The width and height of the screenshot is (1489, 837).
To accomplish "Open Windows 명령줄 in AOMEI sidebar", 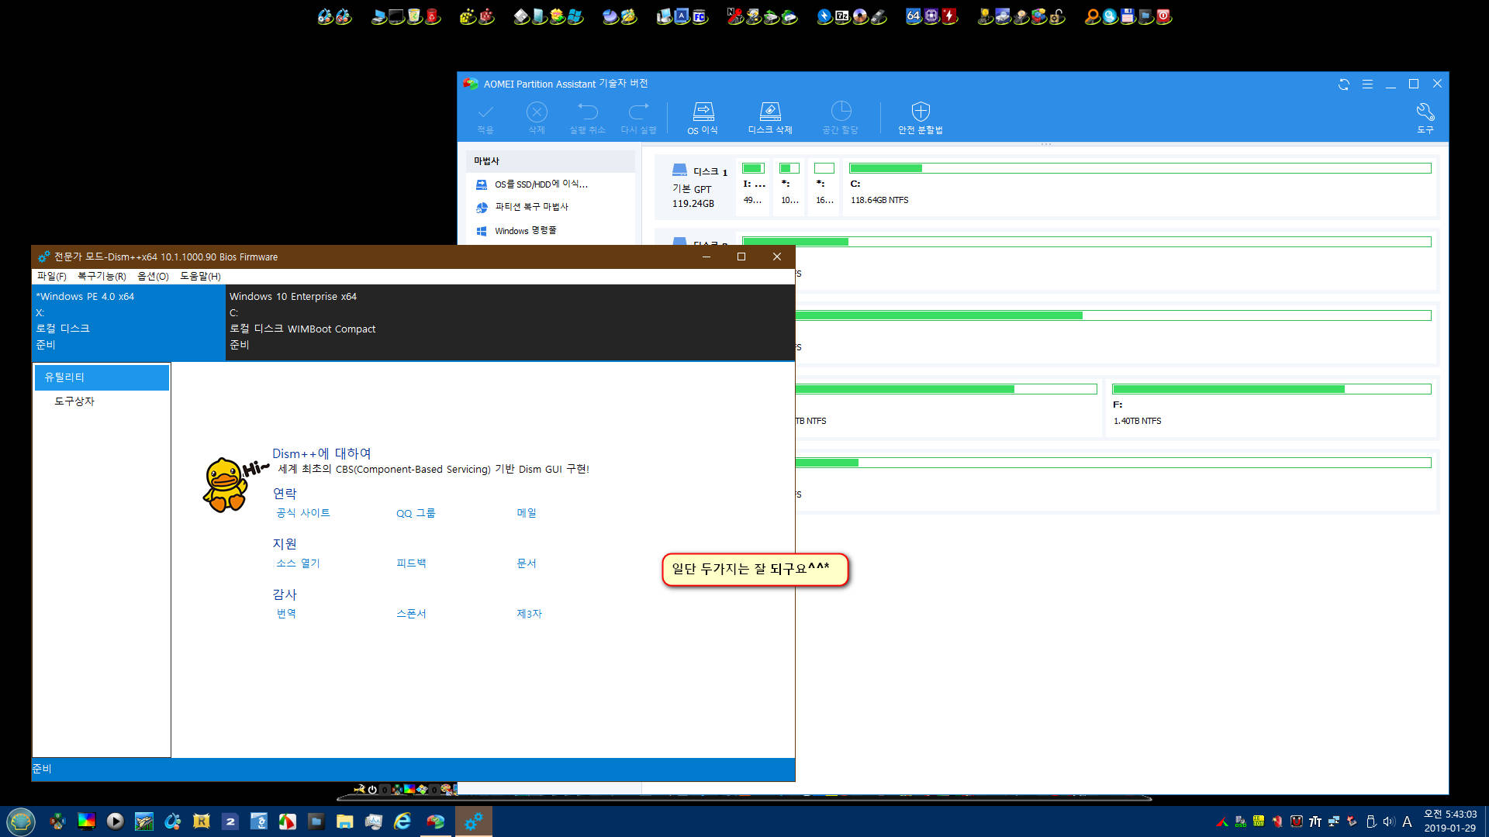I will [525, 231].
